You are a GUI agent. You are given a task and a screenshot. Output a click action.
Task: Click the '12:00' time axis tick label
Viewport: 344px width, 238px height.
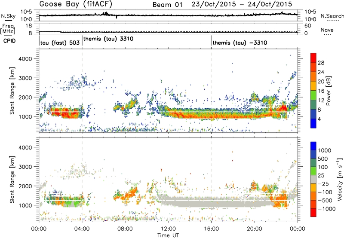[x=168, y=229]
